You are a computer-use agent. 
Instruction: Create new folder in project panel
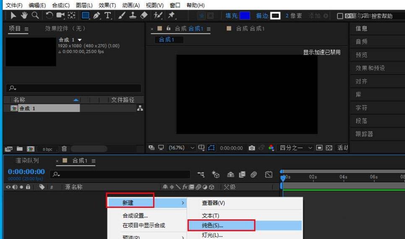tap(20, 149)
